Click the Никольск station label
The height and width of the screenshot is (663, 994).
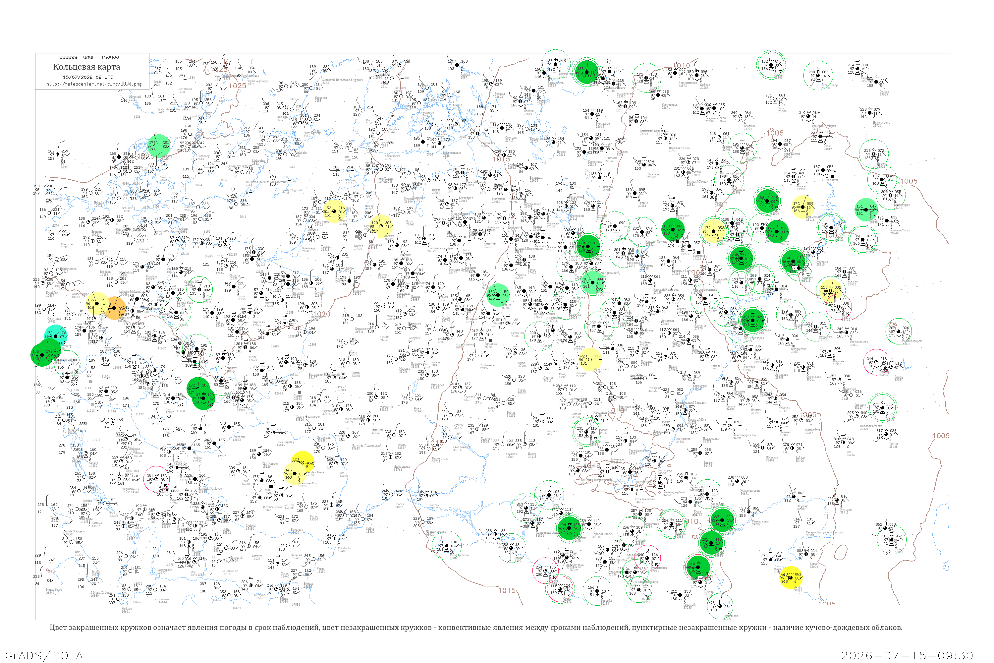click(682, 216)
